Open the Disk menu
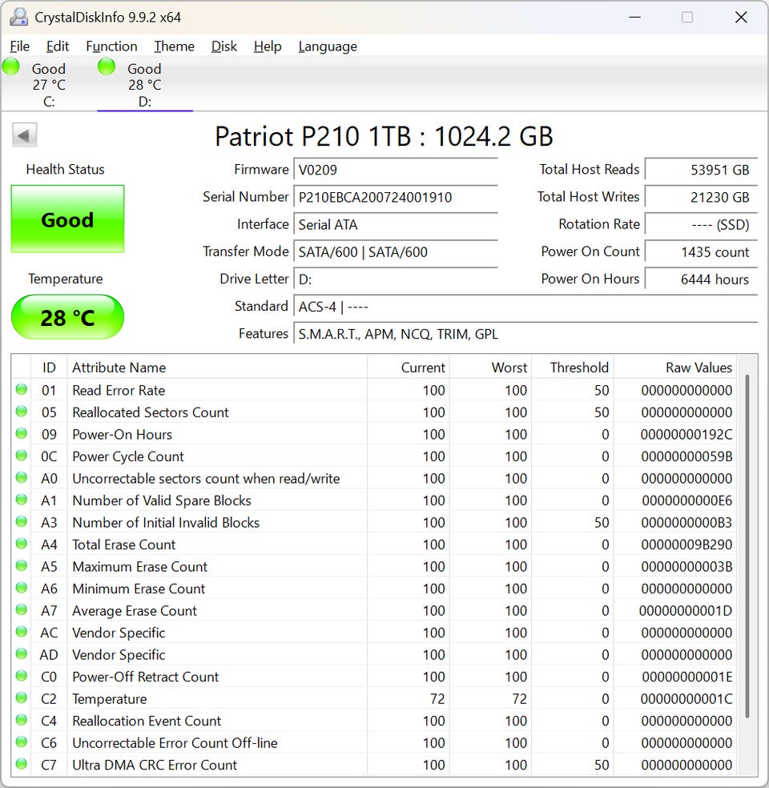 223,46
